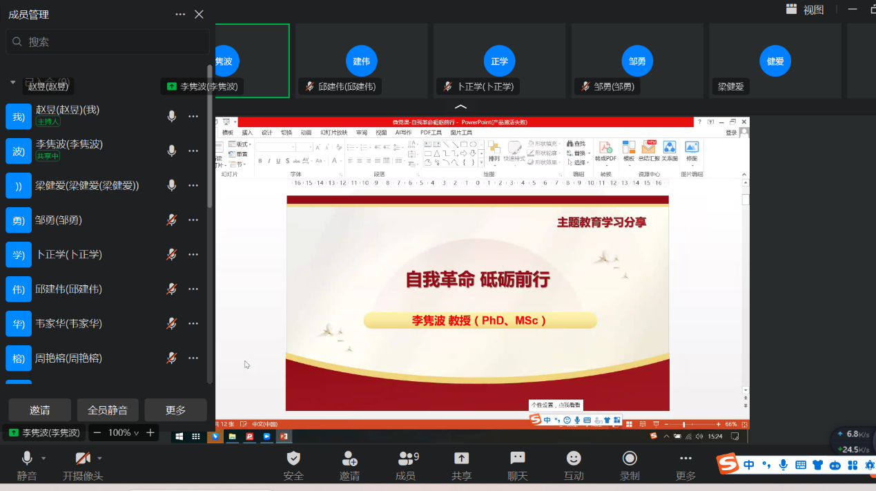
Task: Expand the arrow next to 静音
Action: click(43, 458)
